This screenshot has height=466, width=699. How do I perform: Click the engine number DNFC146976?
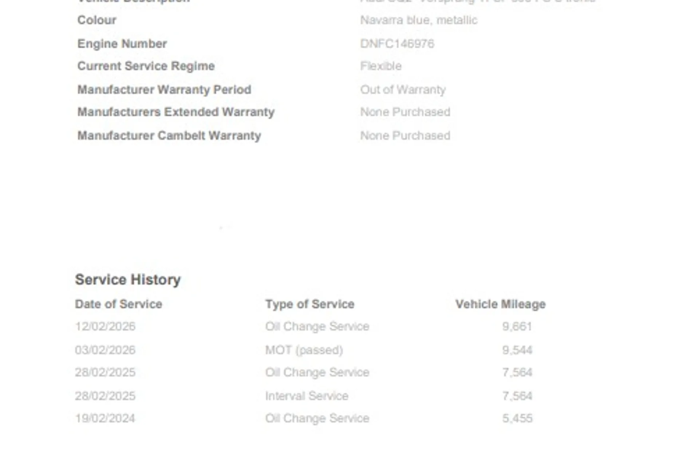(x=397, y=44)
